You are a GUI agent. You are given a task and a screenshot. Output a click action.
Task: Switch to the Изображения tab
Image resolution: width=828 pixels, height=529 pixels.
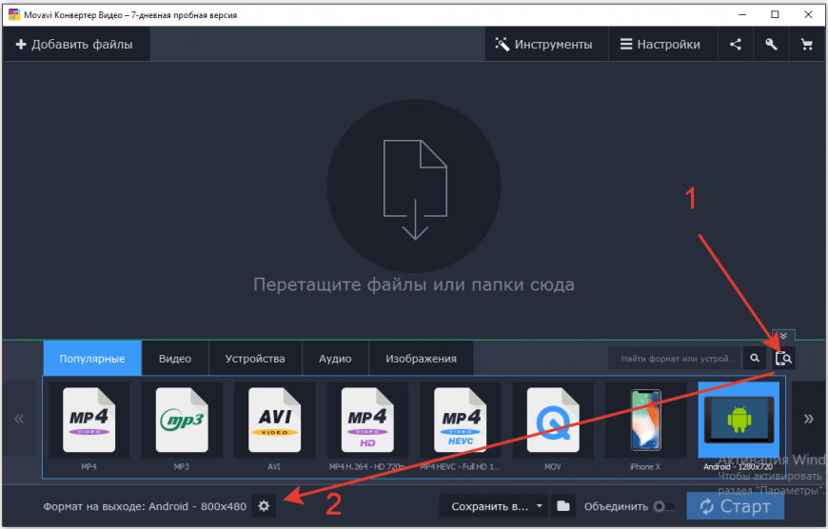click(421, 359)
